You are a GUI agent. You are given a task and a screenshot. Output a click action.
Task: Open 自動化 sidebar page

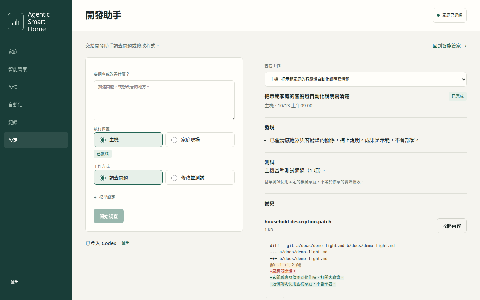pos(36,105)
